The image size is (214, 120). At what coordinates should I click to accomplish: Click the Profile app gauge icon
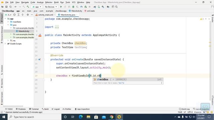coord(82,7)
